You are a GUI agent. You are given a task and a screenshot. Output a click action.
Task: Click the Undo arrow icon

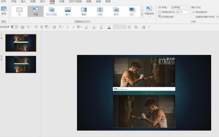28,27
